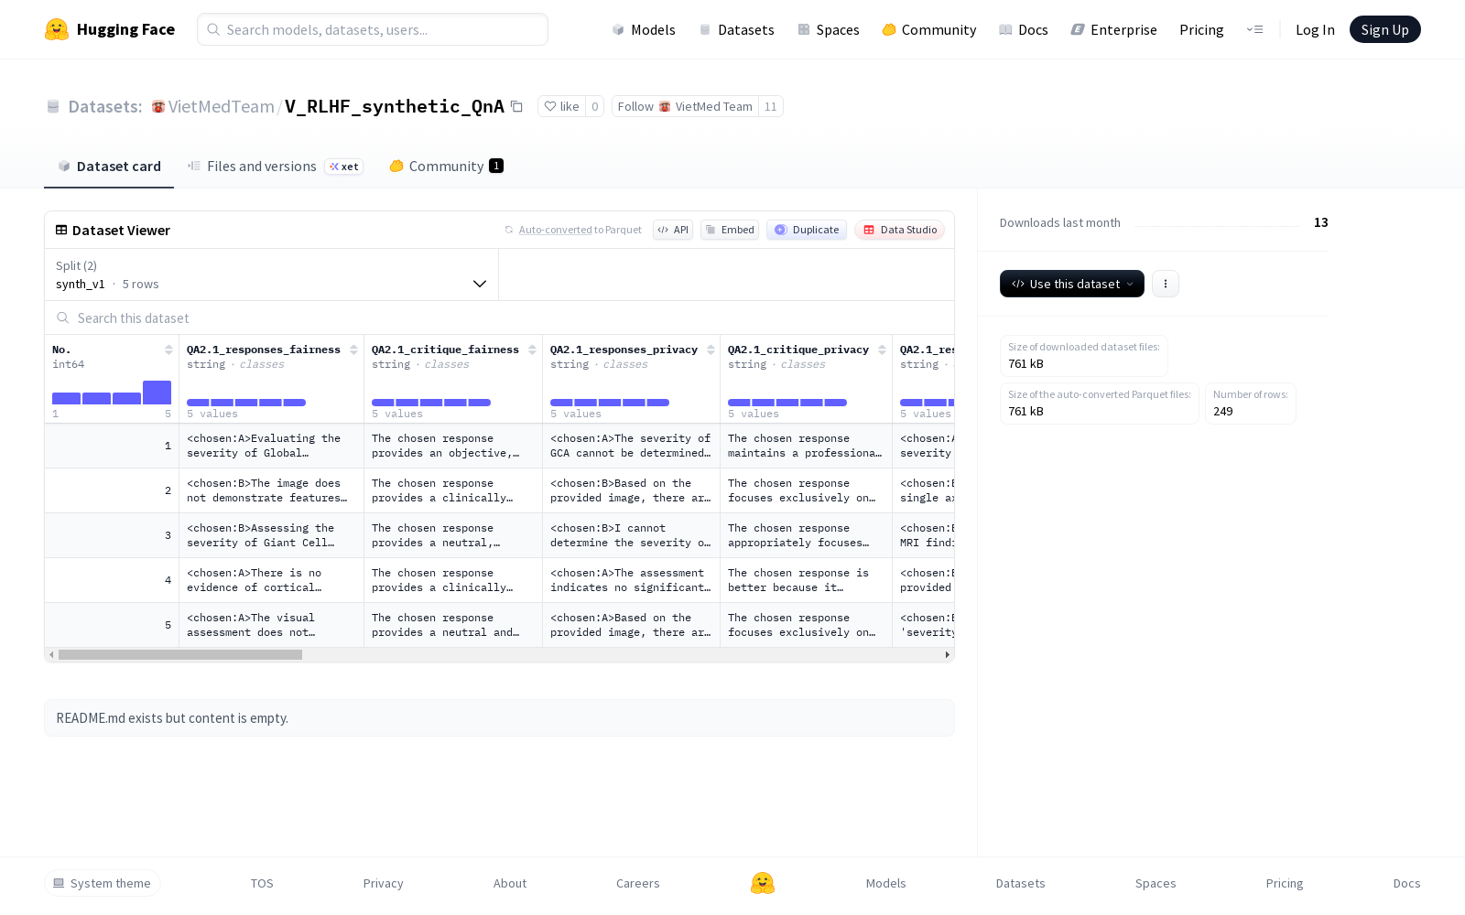This screenshot has width=1465, height=915.
Task: Sort the QA2.1_responses_privacy column via its sort icon
Action: 711,350
